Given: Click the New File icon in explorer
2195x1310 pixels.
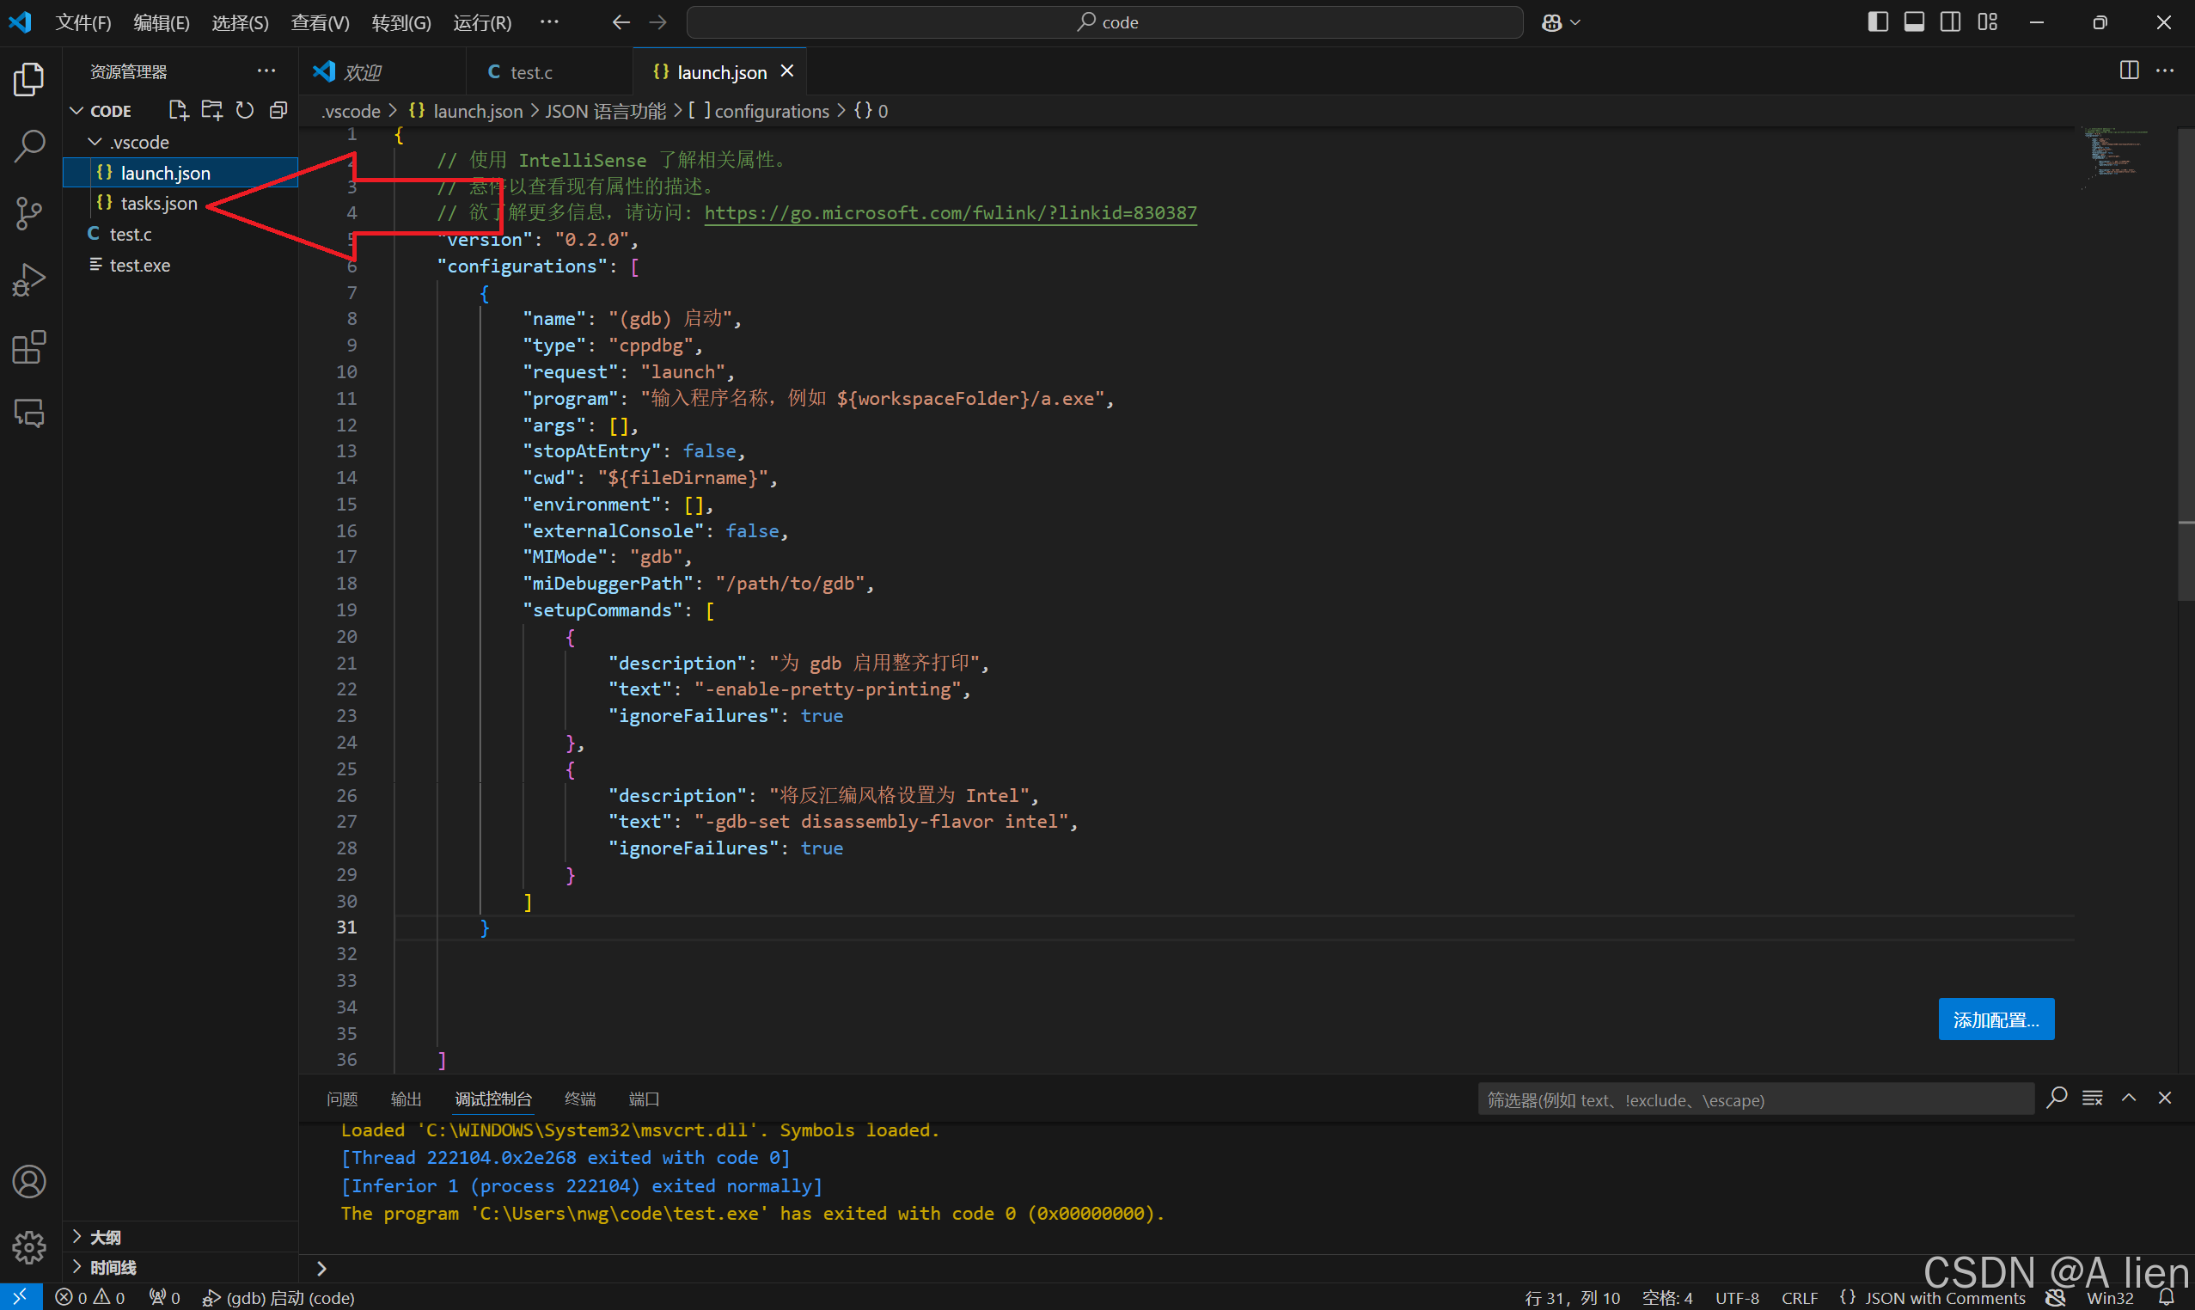Looking at the screenshot, I should pyautogui.click(x=178, y=110).
